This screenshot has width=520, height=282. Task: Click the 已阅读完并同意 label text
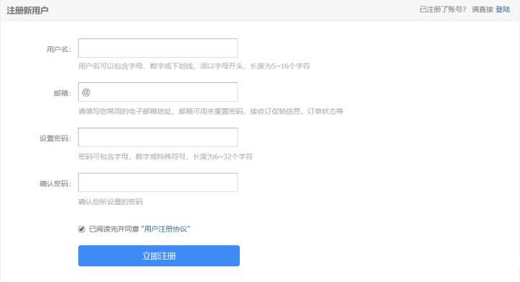tap(114, 229)
